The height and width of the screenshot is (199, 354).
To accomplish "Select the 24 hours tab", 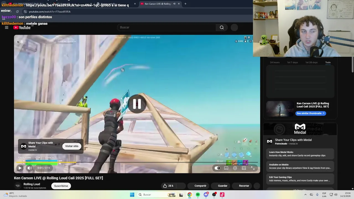I will point(275,62).
